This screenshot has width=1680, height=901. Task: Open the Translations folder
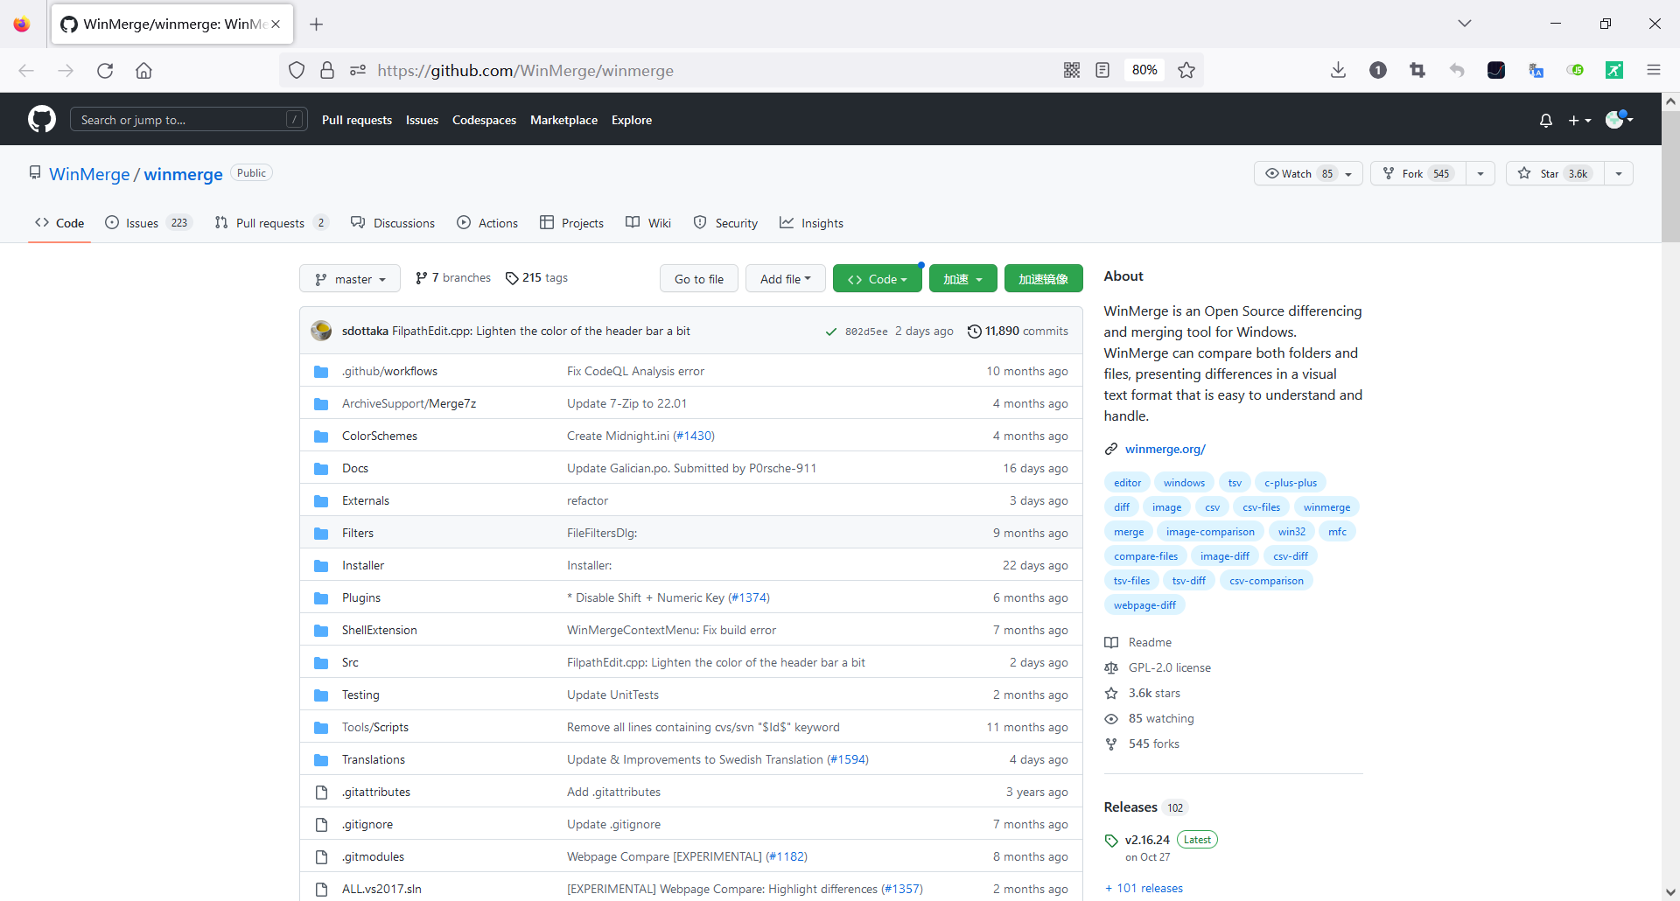tap(374, 760)
